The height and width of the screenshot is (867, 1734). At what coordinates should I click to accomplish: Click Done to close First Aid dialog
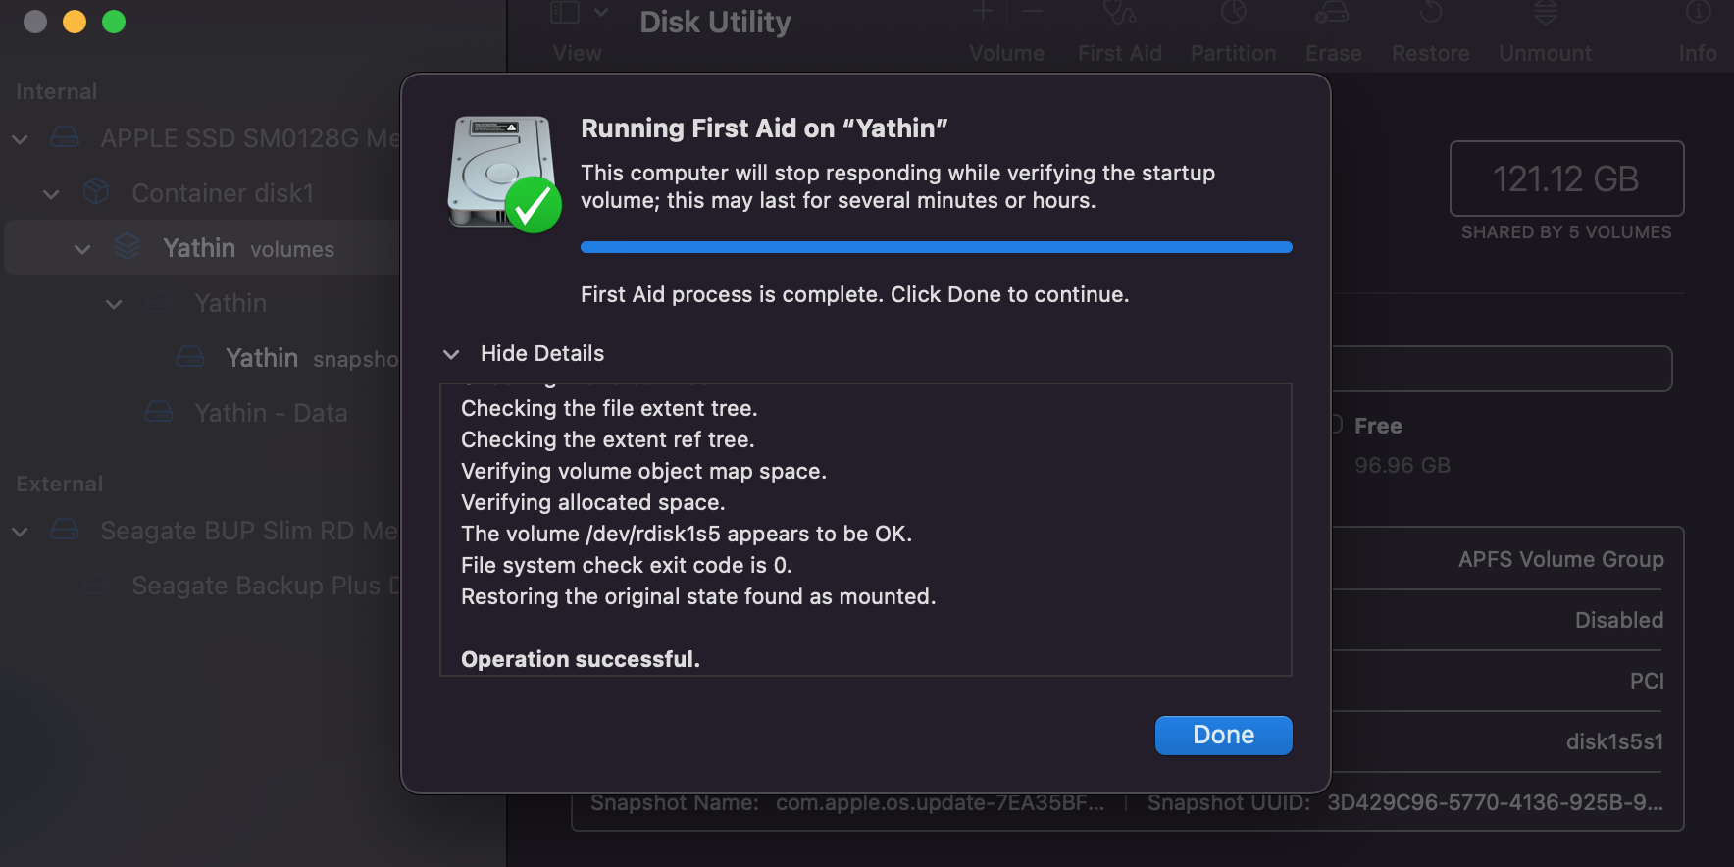click(1223, 736)
